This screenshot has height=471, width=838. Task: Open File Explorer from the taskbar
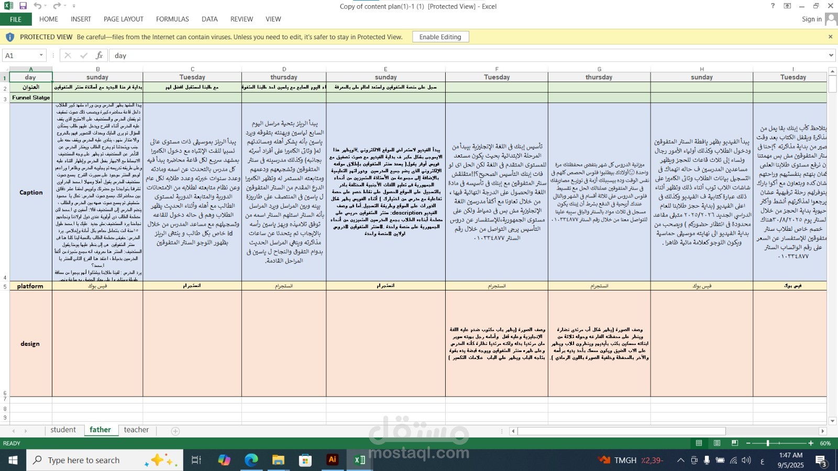[278, 460]
